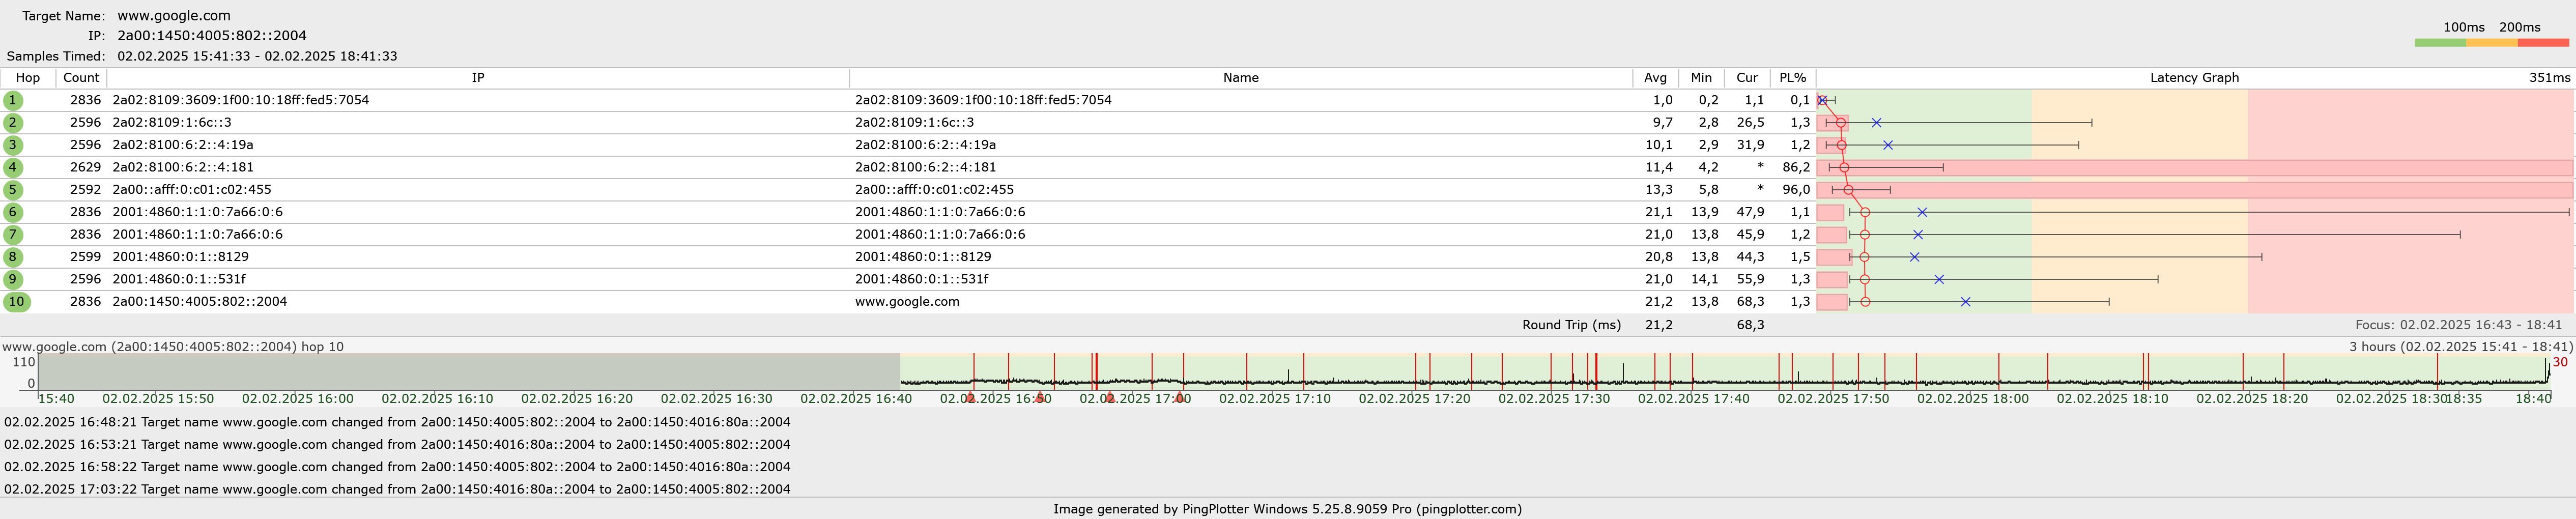2576x519 pixels.
Task: Click the orange 200ms legend color bar
Action: 2492,43
